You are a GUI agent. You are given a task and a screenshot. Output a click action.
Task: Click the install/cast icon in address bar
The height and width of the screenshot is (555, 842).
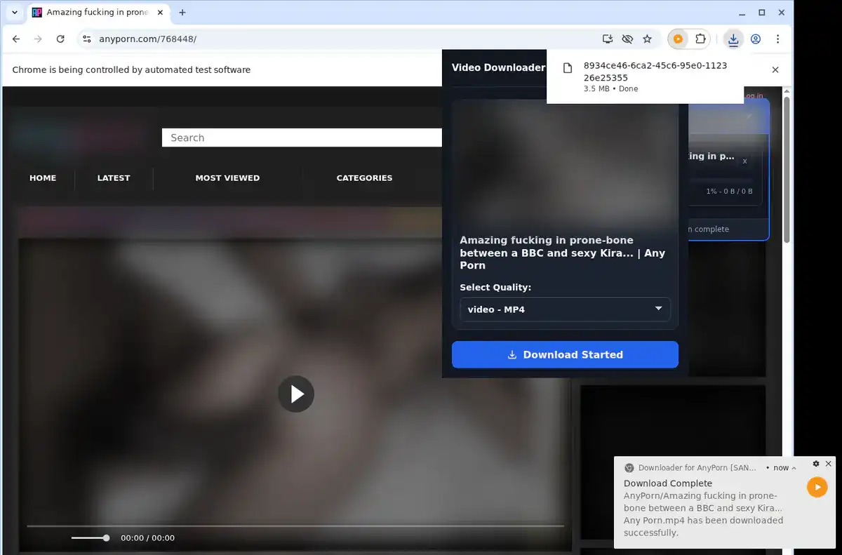[608, 39]
